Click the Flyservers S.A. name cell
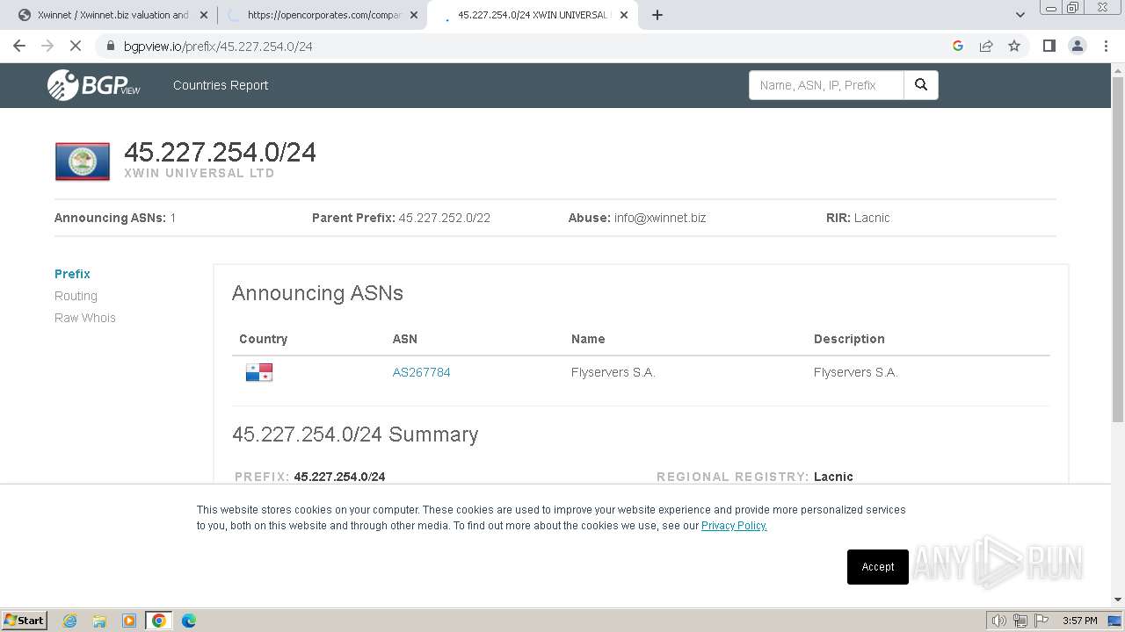 click(x=613, y=372)
